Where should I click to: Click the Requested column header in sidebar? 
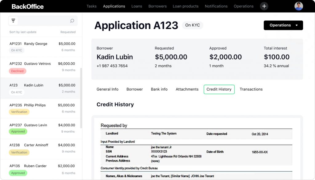coord(68,32)
